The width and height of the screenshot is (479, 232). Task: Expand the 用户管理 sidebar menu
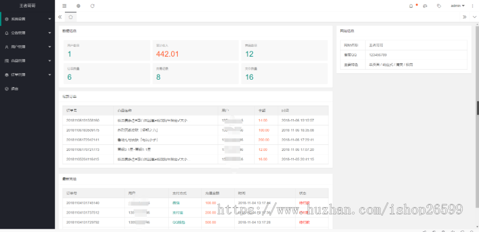[27, 47]
